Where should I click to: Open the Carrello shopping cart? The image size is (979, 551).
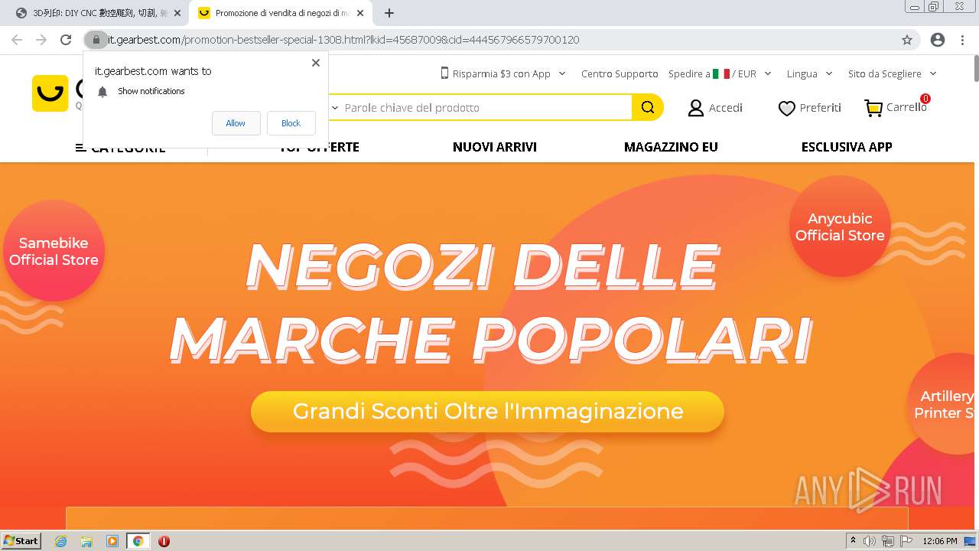pos(896,107)
